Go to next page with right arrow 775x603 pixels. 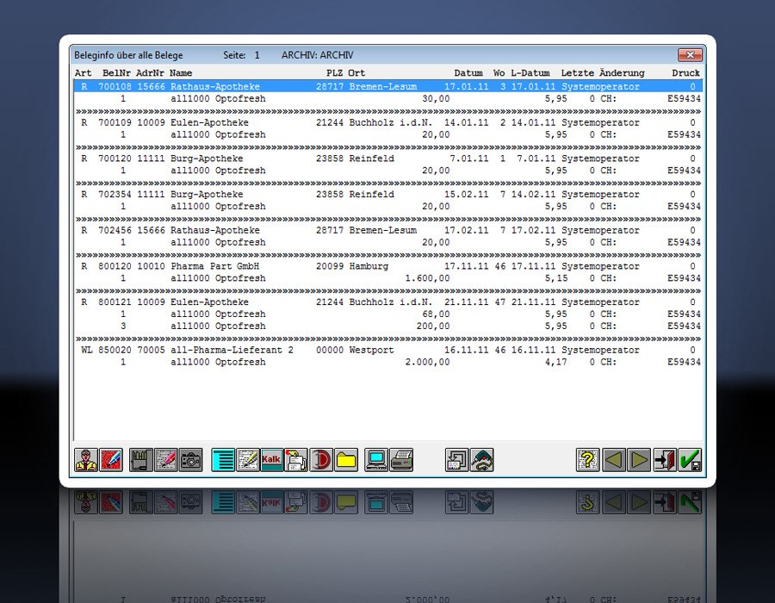click(x=639, y=460)
